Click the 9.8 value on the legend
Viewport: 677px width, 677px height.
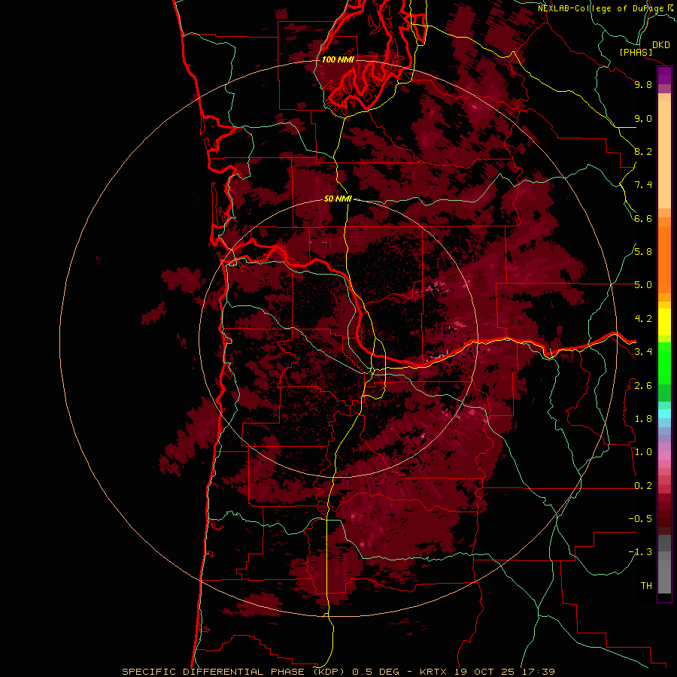[643, 84]
